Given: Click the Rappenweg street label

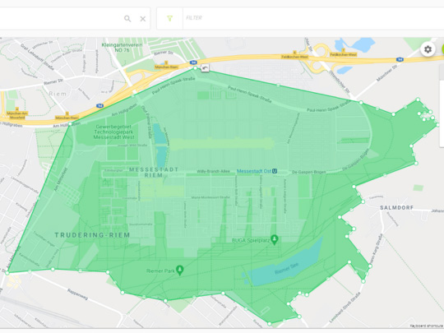Looking at the screenshot, I should pos(78,294).
